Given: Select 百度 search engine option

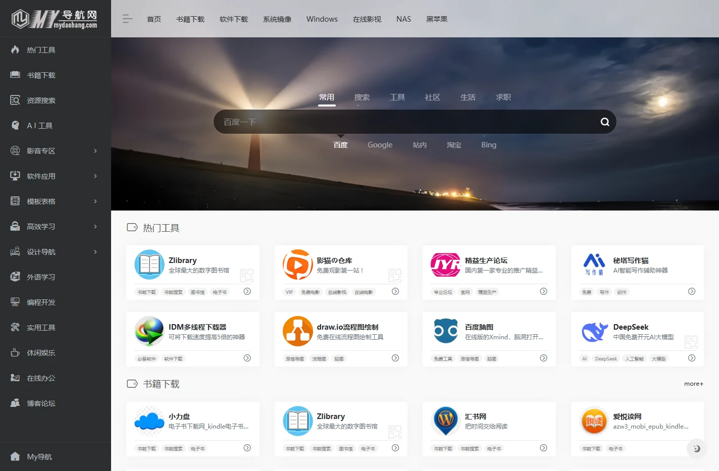Looking at the screenshot, I should (341, 145).
